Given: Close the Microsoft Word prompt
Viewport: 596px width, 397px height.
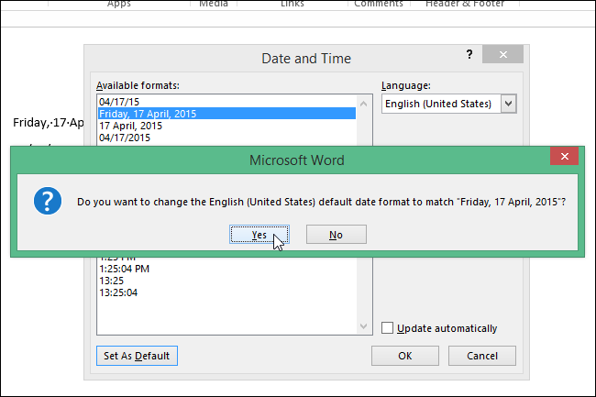Looking at the screenshot, I should coord(564,156).
